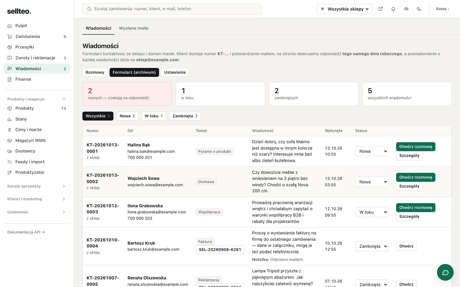Switch to the Wysłane maile tab
This screenshot has height=287, width=460.
[x=134, y=28]
